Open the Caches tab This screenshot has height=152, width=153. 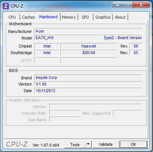(x=28, y=17)
